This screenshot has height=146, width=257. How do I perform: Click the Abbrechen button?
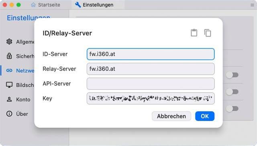click(171, 116)
